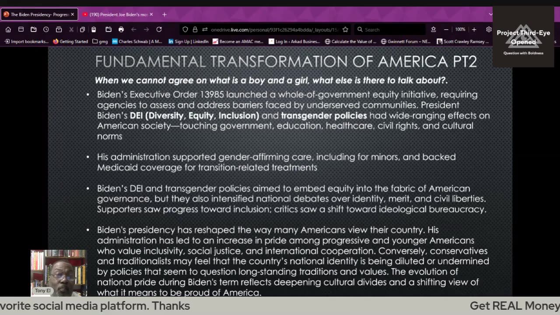
Task: Open site permissions icon in address bar
Action: (204, 29)
